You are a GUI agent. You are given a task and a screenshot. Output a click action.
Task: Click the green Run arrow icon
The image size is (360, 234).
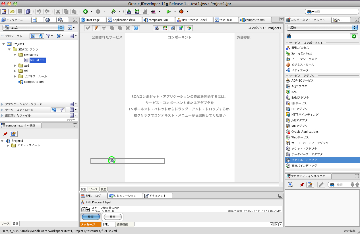[168, 12]
